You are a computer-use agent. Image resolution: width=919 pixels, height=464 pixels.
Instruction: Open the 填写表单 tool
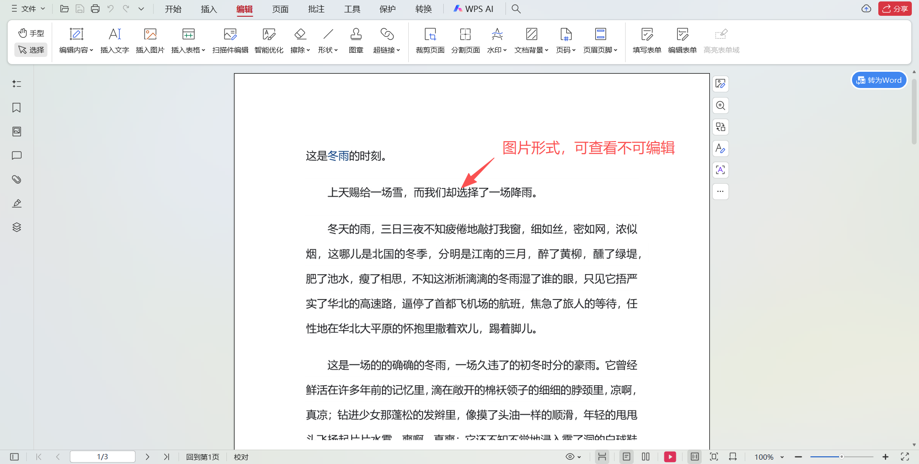click(x=647, y=40)
